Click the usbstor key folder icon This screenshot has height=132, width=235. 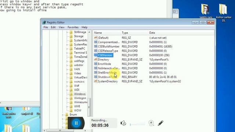71,65
